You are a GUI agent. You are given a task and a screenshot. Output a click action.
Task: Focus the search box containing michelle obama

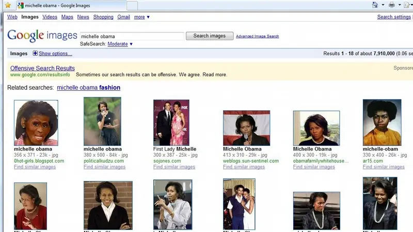tap(132, 36)
